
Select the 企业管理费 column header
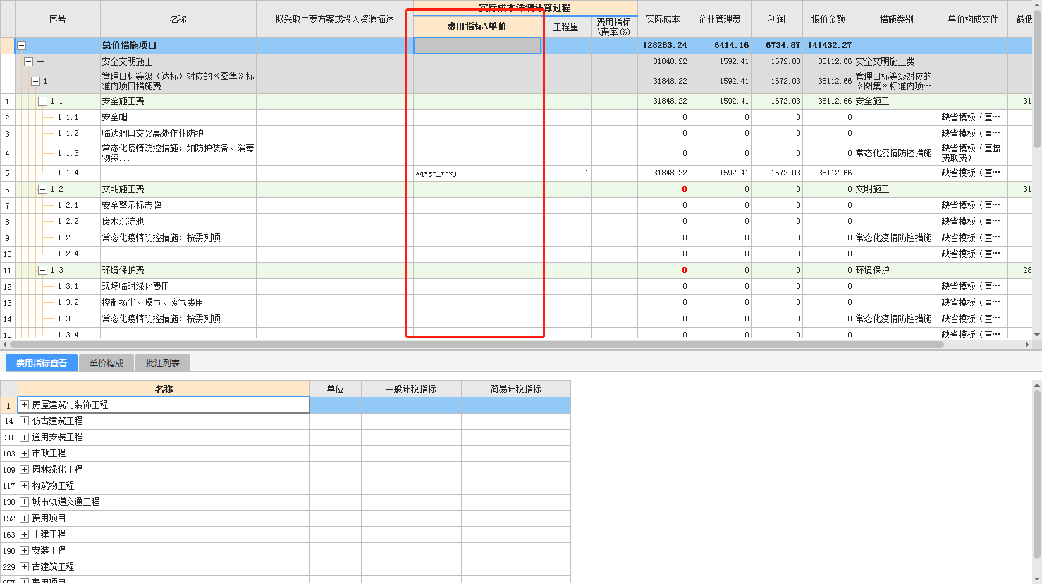(x=720, y=19)
